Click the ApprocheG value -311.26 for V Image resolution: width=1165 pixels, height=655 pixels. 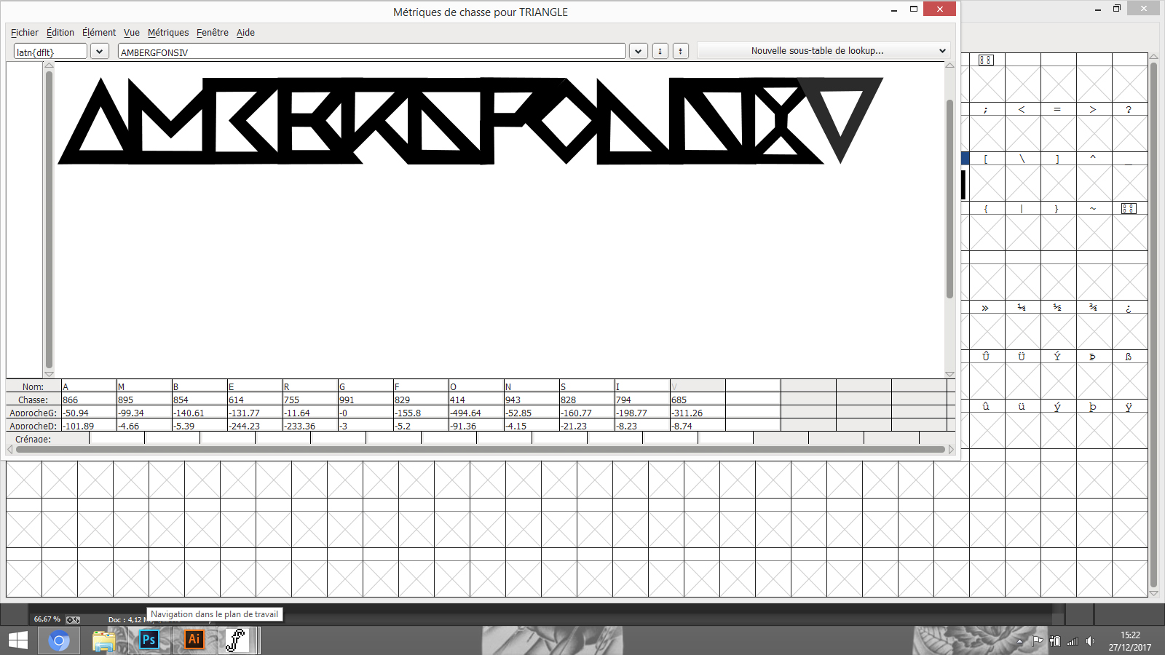click(697, 413)
